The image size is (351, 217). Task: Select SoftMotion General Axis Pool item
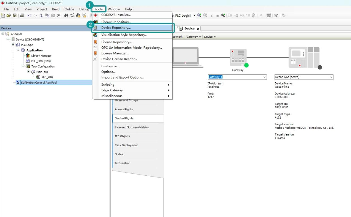39,83
